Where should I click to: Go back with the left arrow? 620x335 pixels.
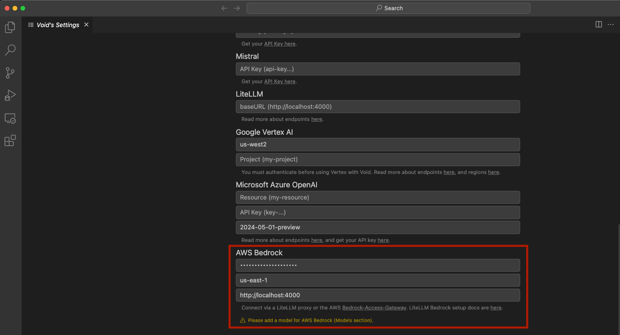tap(224, 8)
